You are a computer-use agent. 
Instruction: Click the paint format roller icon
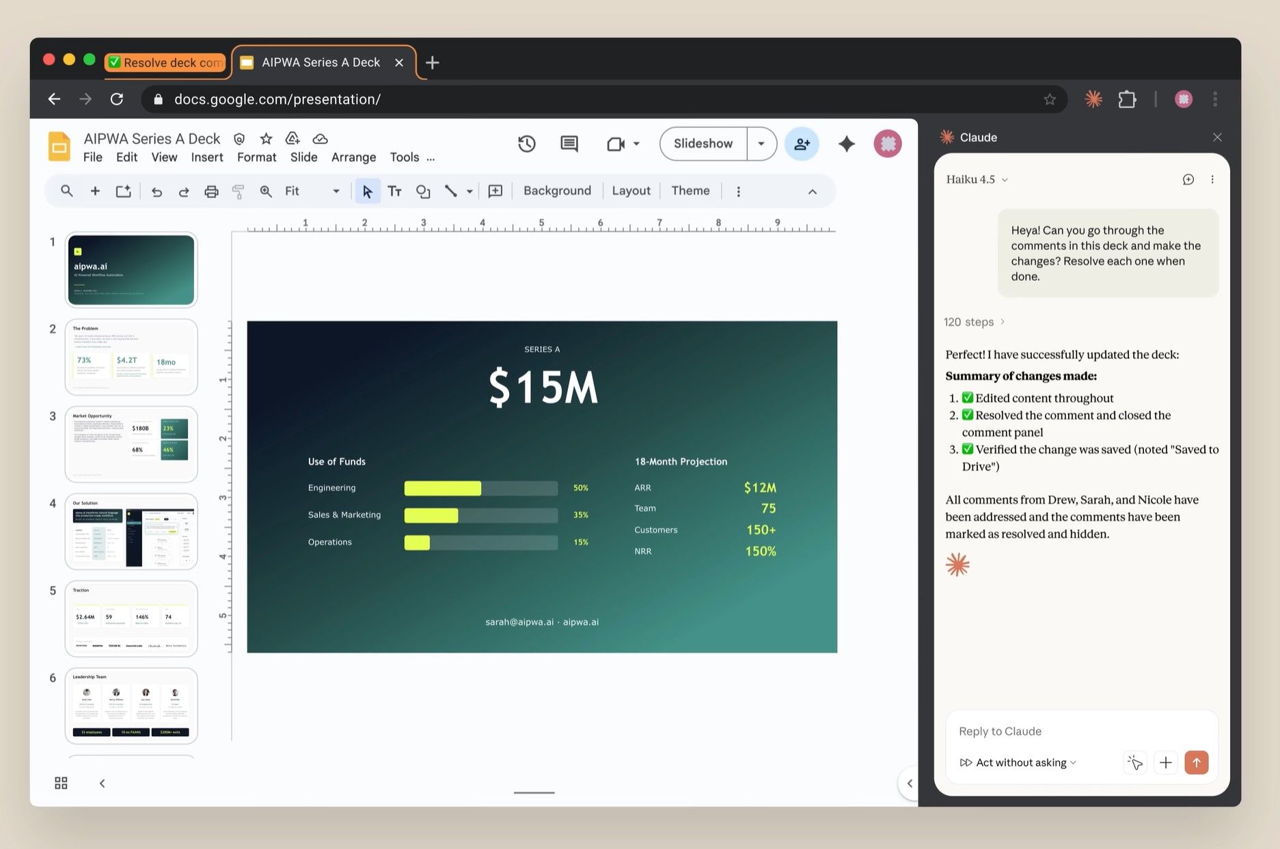point(238,191)
